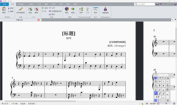Select the flat accidental on keypad

point(163,85)
